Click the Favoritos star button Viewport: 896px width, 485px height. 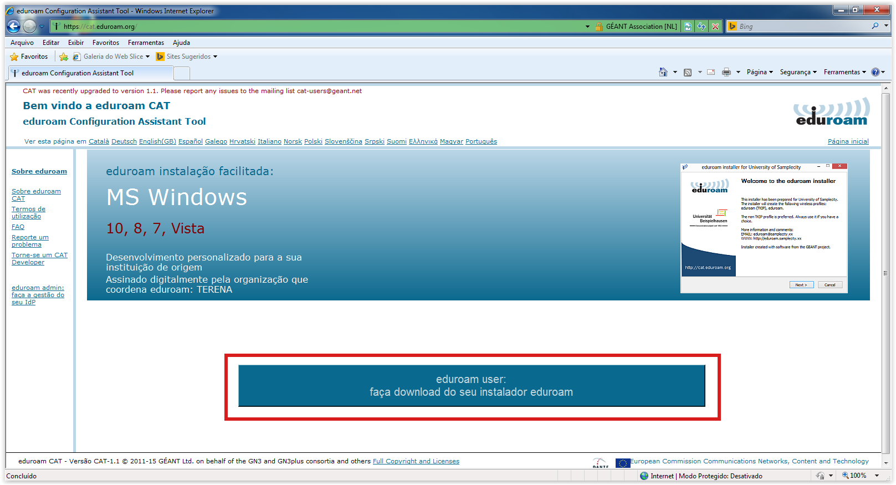29,57
